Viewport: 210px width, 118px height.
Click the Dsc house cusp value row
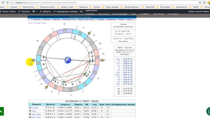point(124,73)
